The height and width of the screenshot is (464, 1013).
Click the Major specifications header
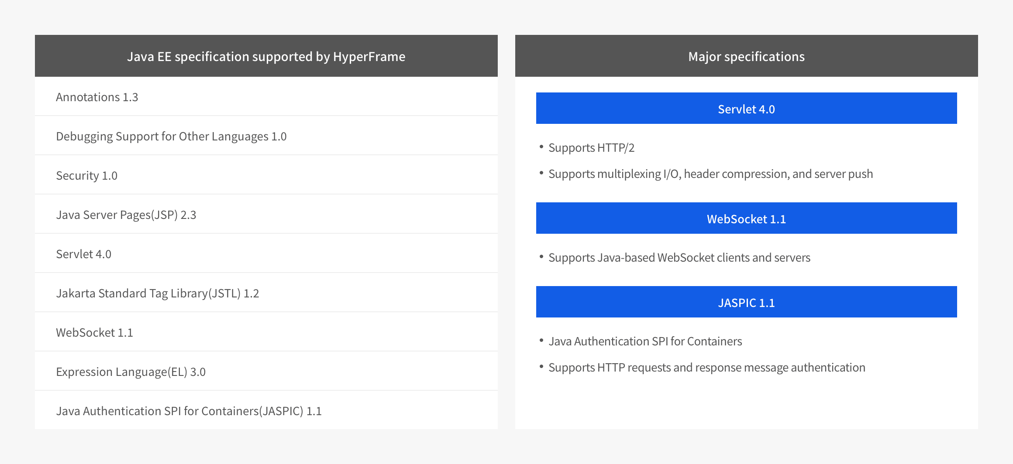pos(746,56)
